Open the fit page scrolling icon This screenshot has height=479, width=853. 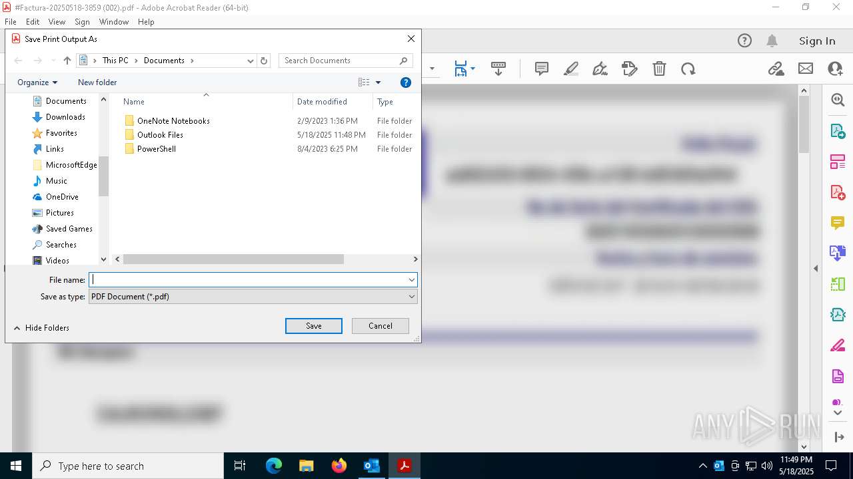pyautogui.click(x=460, y=69)
